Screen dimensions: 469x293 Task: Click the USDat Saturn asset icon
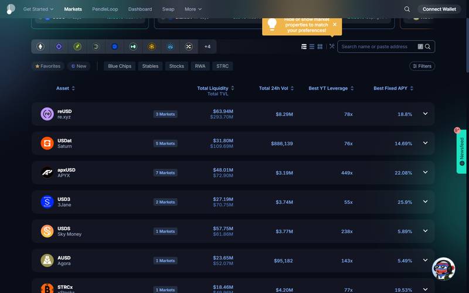click(47, 143)
